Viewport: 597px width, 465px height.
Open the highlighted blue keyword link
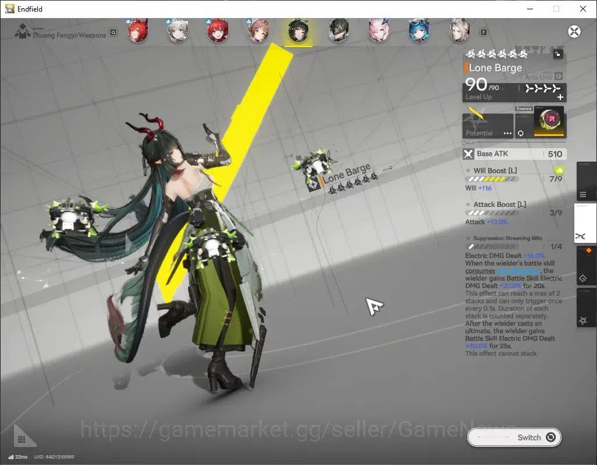click(x=518, y=271)
